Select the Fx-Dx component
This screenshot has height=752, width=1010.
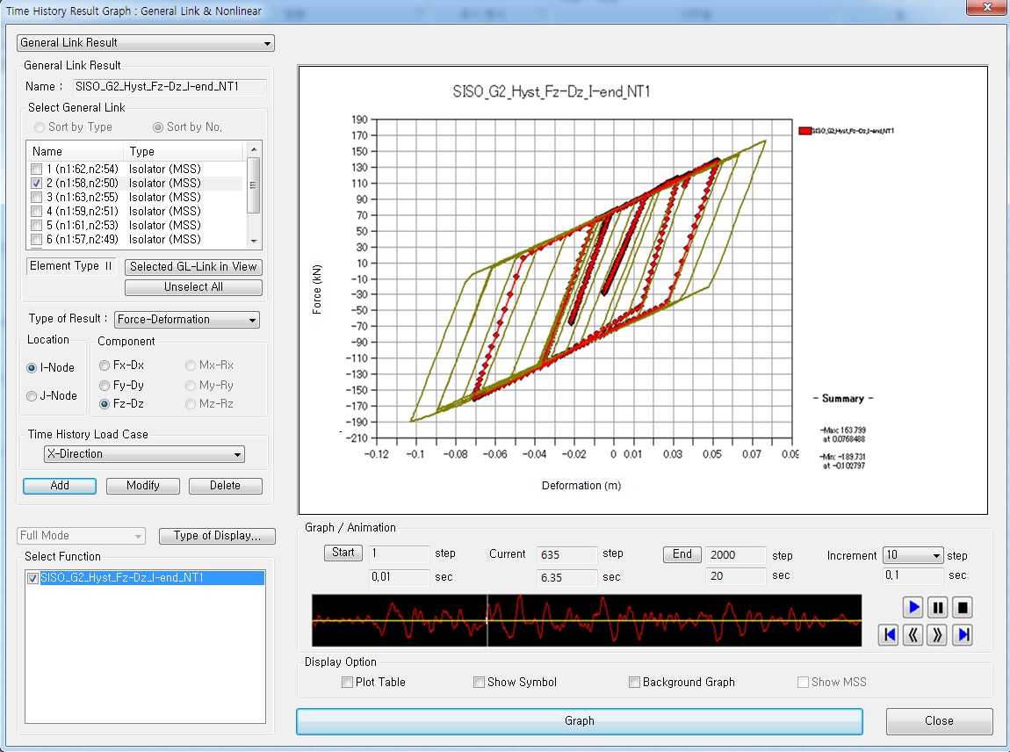click(x=104, y=365)
